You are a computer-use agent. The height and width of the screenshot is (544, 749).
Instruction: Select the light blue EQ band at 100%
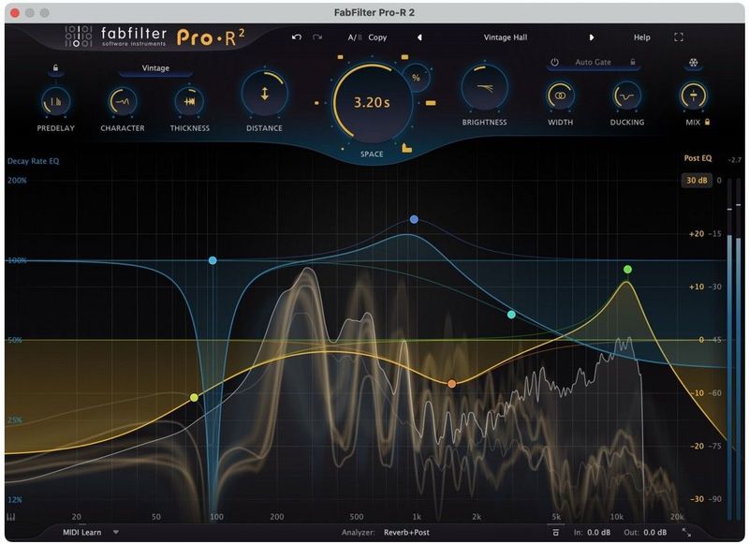pos(213,260)
